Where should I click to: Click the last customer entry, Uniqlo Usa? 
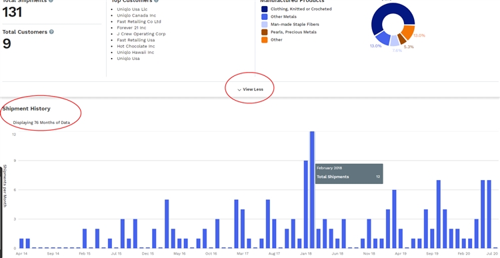128,59
